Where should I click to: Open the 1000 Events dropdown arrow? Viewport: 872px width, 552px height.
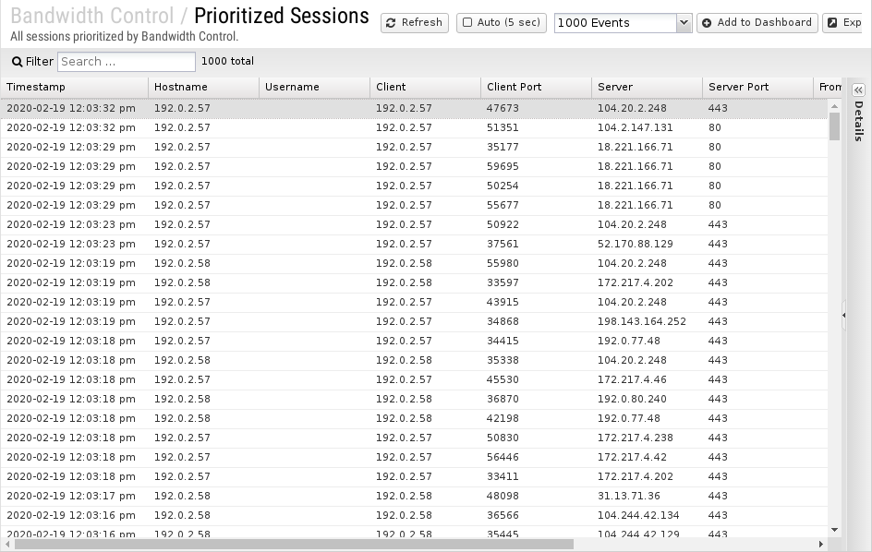tap(684, 23)
